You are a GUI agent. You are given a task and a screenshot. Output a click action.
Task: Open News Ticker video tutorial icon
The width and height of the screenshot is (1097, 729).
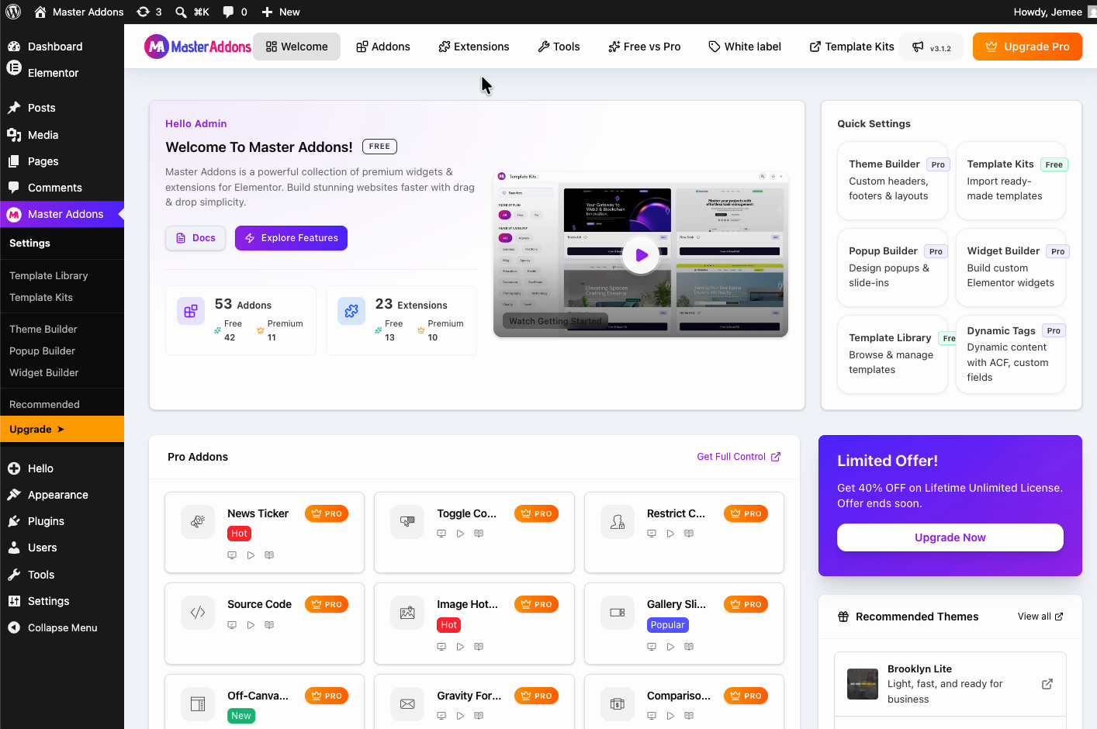(x=251, y=555)
